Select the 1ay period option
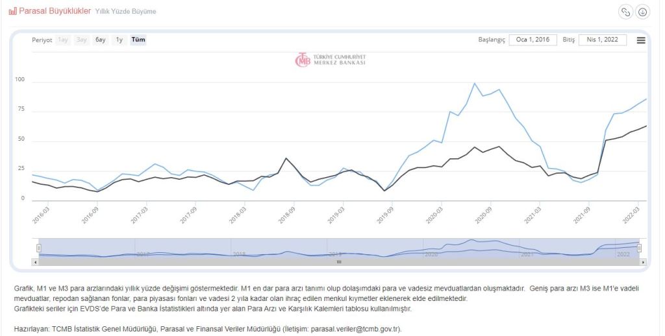 click(x=63, y=40)
